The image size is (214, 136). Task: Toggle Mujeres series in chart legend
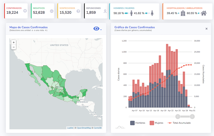[157, 123]
